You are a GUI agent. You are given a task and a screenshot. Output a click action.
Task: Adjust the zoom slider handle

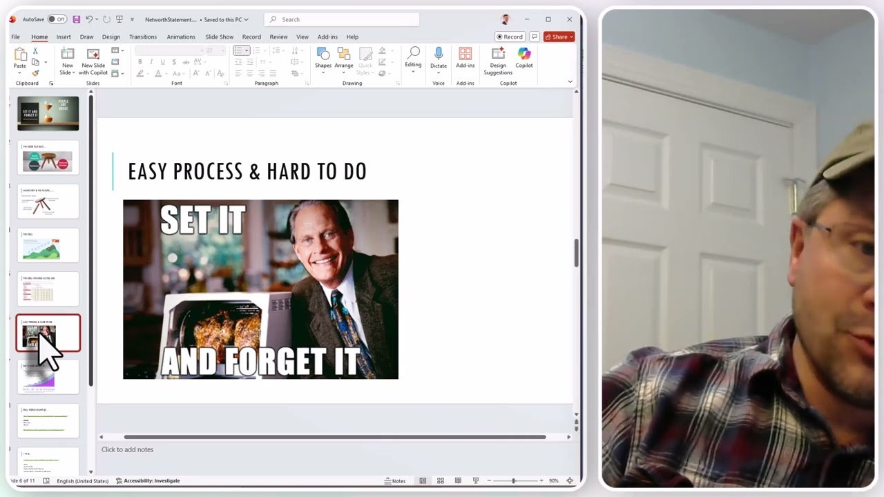[x=513, y=480]
